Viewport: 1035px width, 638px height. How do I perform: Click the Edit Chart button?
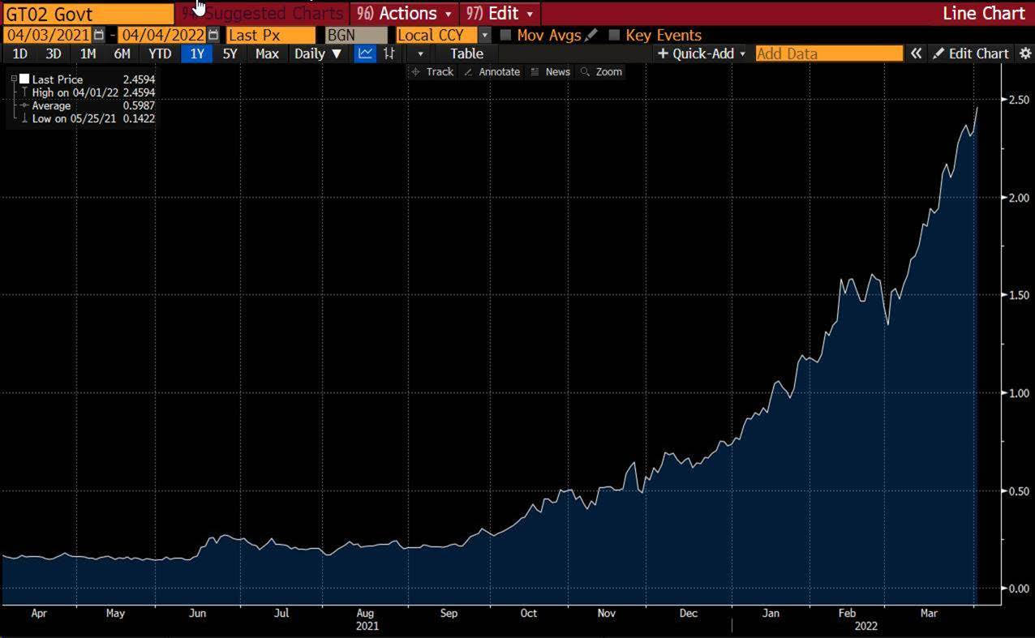point(971,54)
